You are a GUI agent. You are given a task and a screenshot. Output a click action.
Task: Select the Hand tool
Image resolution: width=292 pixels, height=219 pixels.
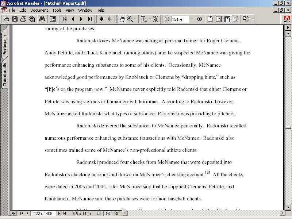tap(121, 19)
